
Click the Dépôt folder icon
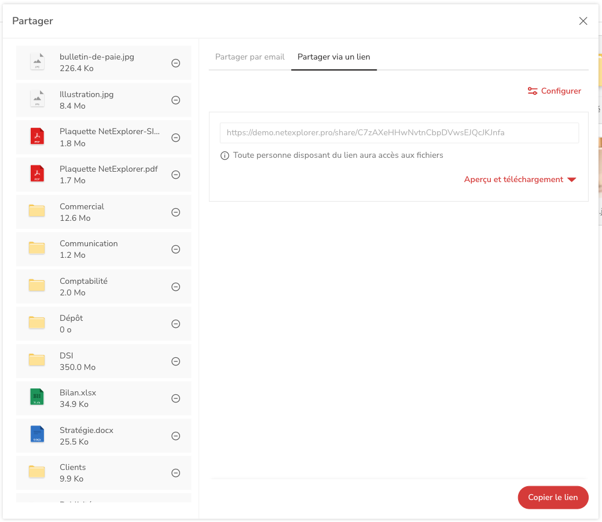pos(37,324)
